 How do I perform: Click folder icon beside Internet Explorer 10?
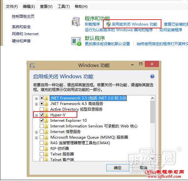[x=46, y=121]
